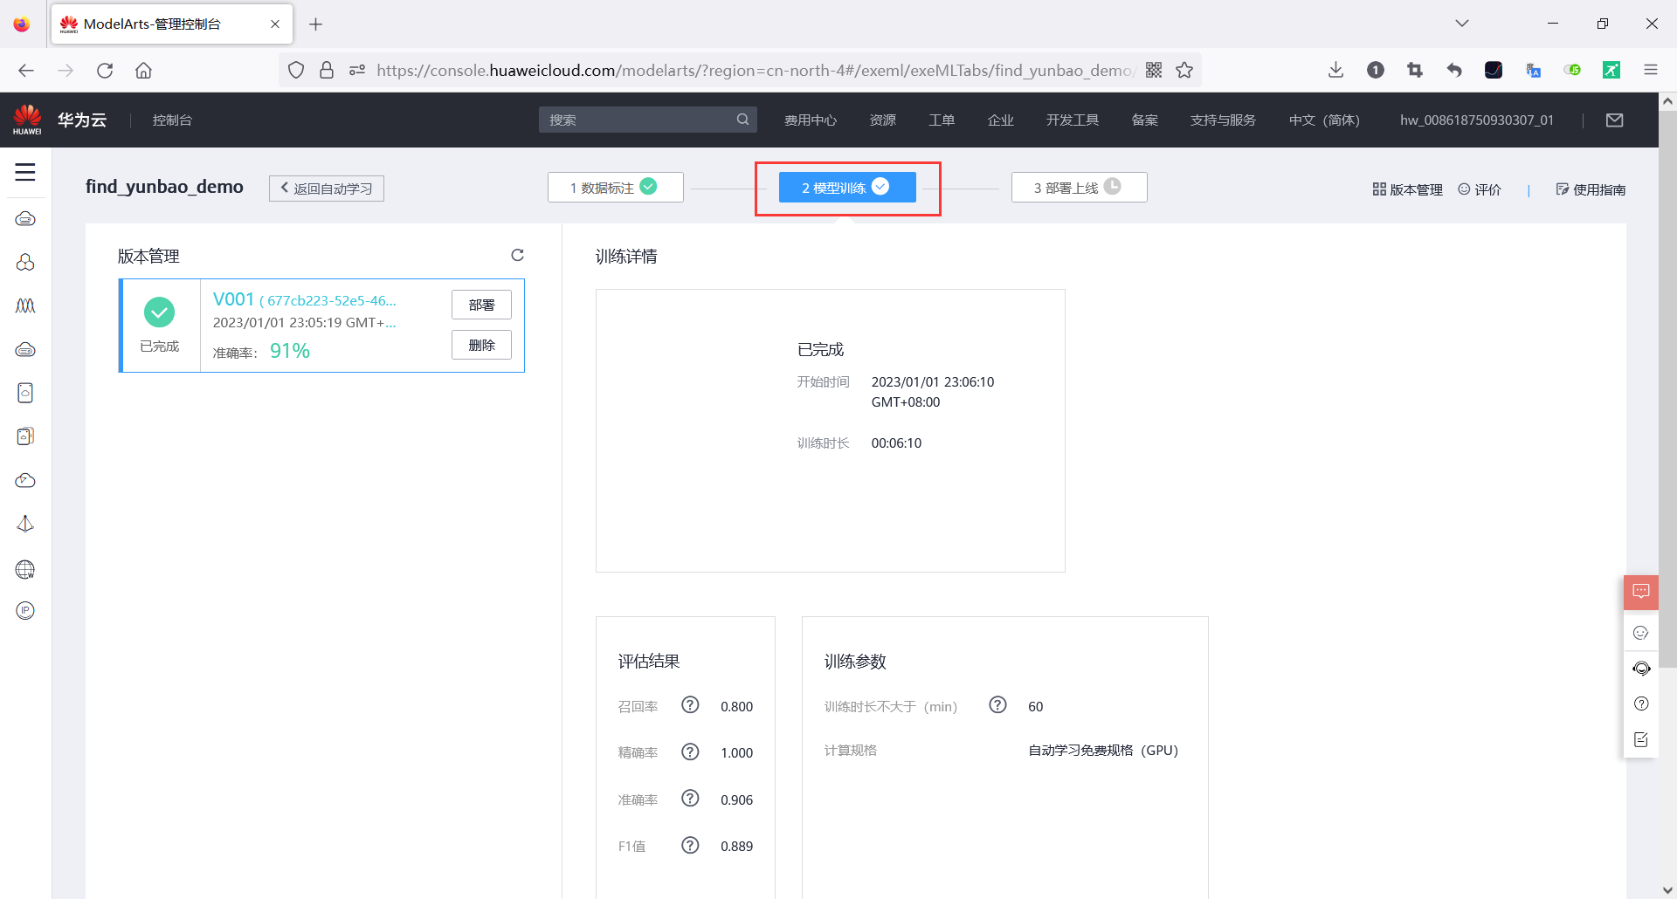
Task: Click the Huawei Cloud logo
Action: click(x=59, y=120)
